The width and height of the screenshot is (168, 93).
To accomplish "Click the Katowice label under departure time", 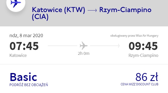I will [18, 55].
